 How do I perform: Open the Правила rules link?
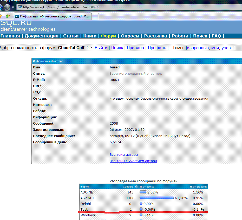135,48
